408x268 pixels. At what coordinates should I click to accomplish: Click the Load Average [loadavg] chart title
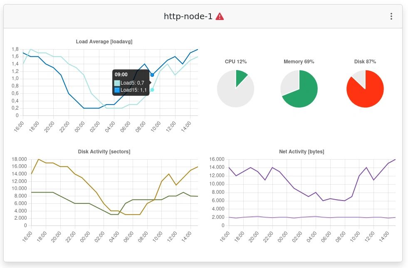[104, 41]
